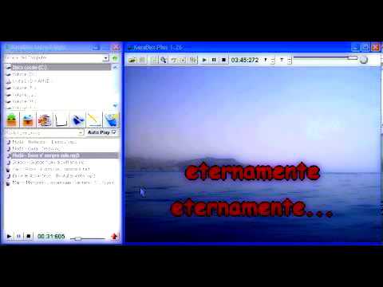Click the magnifier search icon in KaraBox toolbar
383x287 pixels.
point(164,60)
